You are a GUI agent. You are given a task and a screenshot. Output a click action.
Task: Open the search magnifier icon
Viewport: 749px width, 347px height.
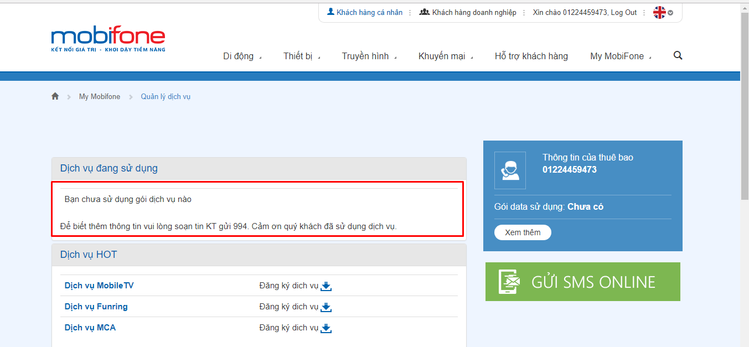tap(678, 55)
